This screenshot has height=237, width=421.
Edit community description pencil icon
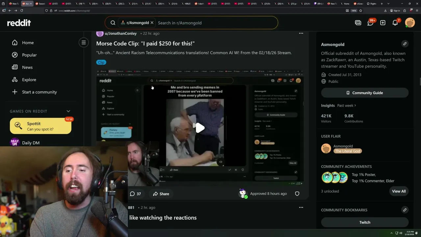(405, 44)
